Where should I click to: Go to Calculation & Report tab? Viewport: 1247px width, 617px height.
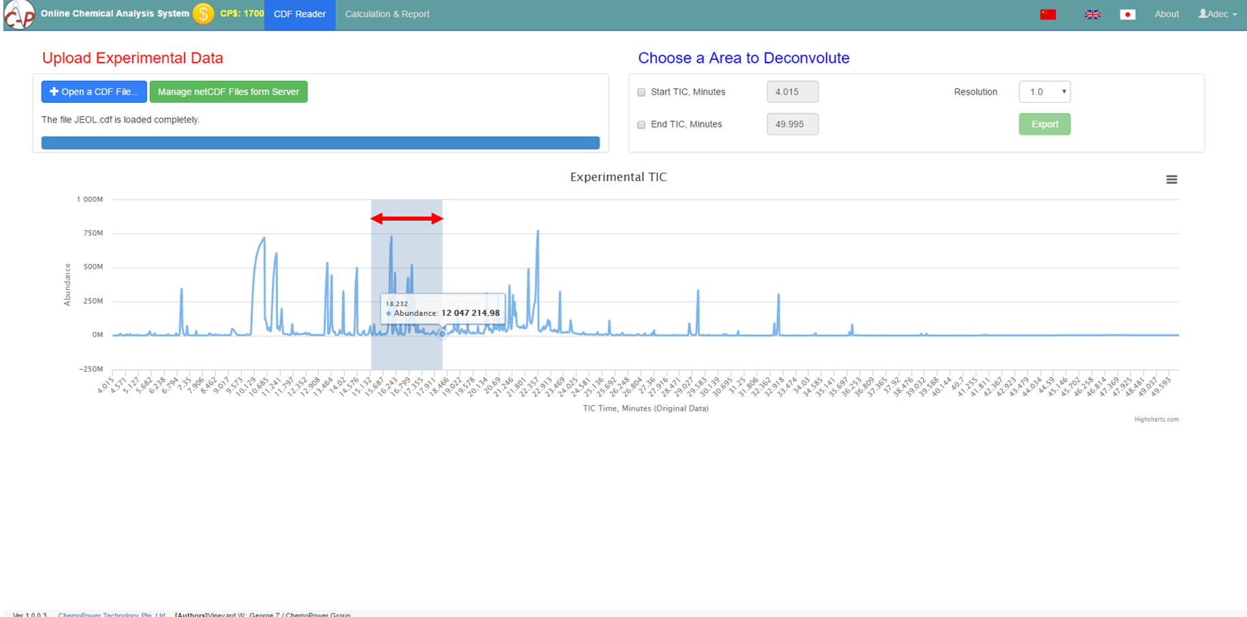click(x=387, y=14)
